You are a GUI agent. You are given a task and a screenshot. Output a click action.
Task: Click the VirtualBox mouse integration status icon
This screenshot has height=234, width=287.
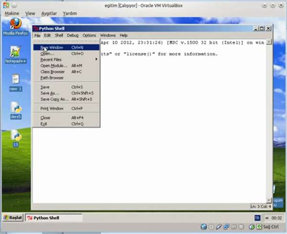pyautogui.click(x=252, y=227)
